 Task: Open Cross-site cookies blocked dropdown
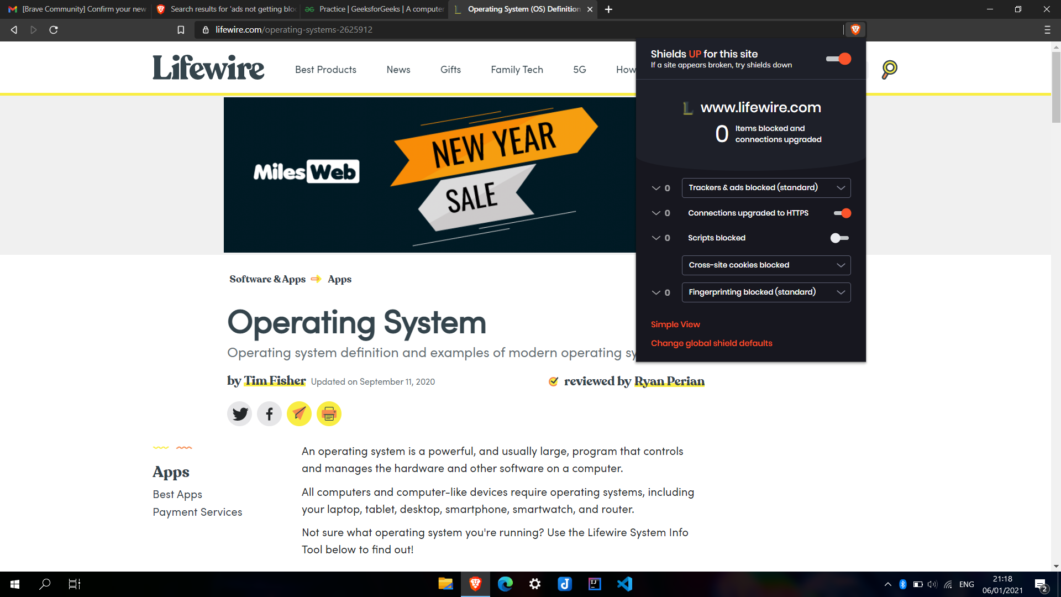pyautogui.click(x=766, y=265)
